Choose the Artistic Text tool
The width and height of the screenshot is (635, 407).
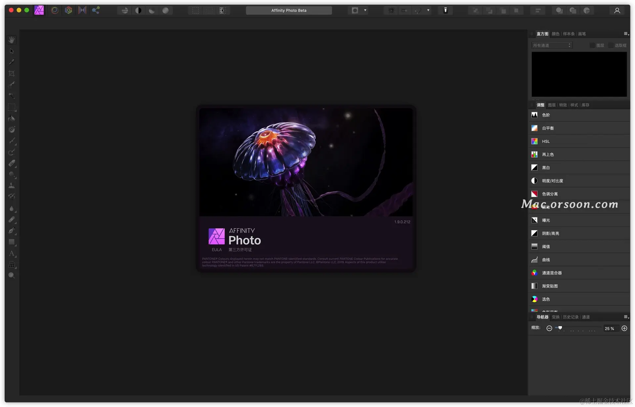(12, 253)
